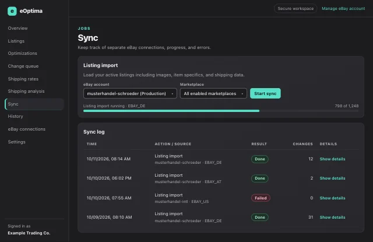The image size is (373, 242).
Task: Click the timestamp 10/11/2026, 08:14 AM
Action: [108, 159]
